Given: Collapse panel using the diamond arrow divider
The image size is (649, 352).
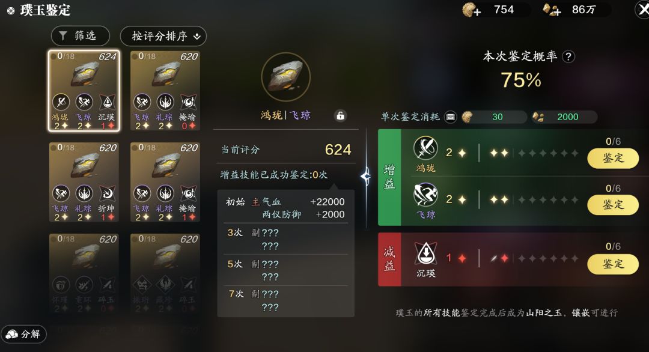Looking at the screenshot, I should pos(365,177).
